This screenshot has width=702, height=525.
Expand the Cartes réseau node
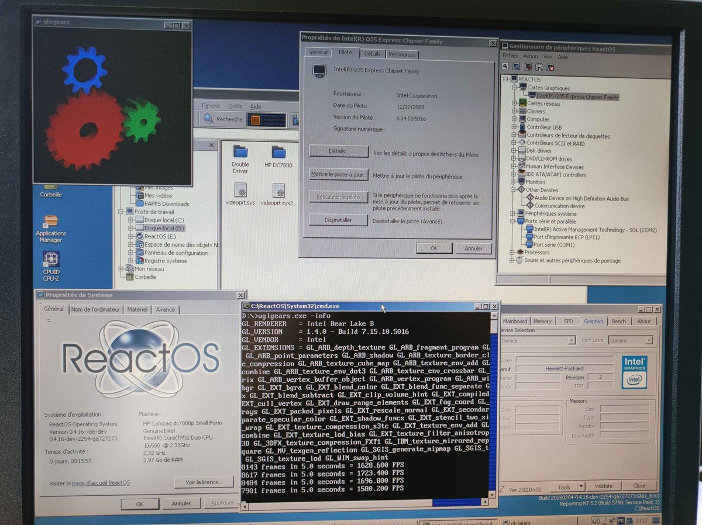(x=515, y=104)
